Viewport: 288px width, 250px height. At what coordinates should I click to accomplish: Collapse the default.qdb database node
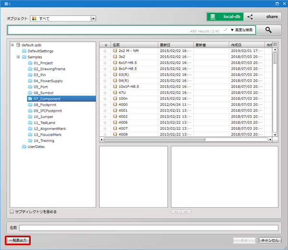12,45
